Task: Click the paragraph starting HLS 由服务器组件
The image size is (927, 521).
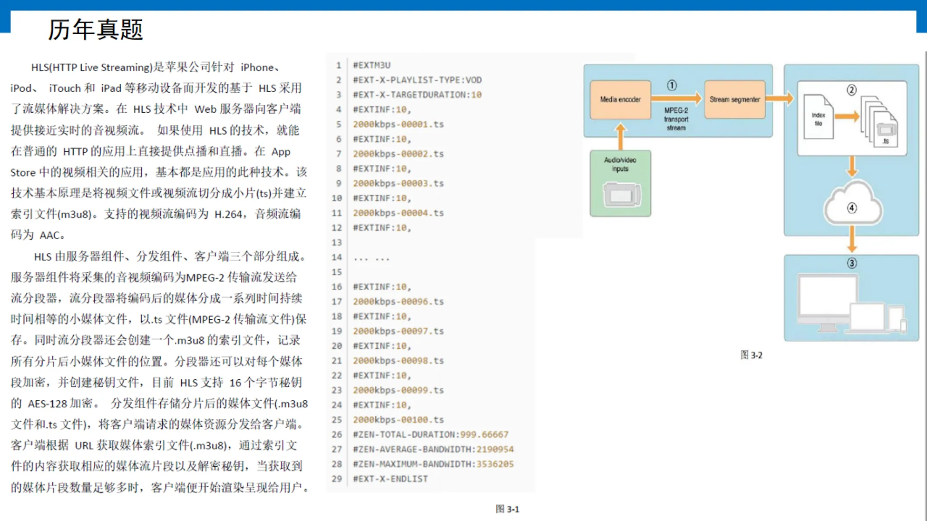Action: (160, 372)
